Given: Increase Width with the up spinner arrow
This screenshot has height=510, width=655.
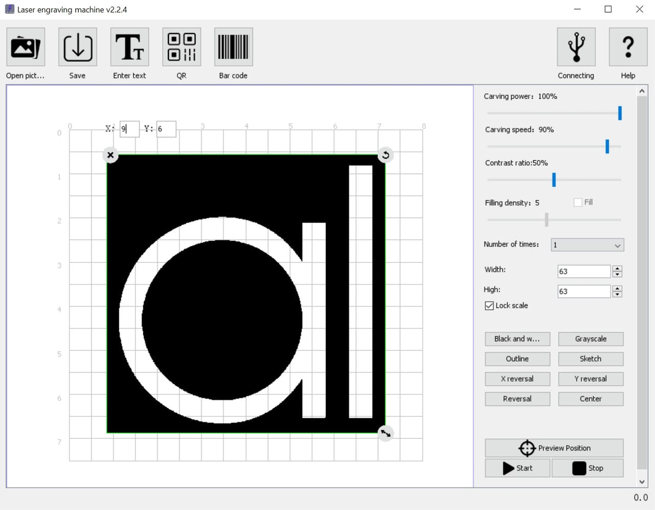Looking at the screenshot, I should [617, 268].
